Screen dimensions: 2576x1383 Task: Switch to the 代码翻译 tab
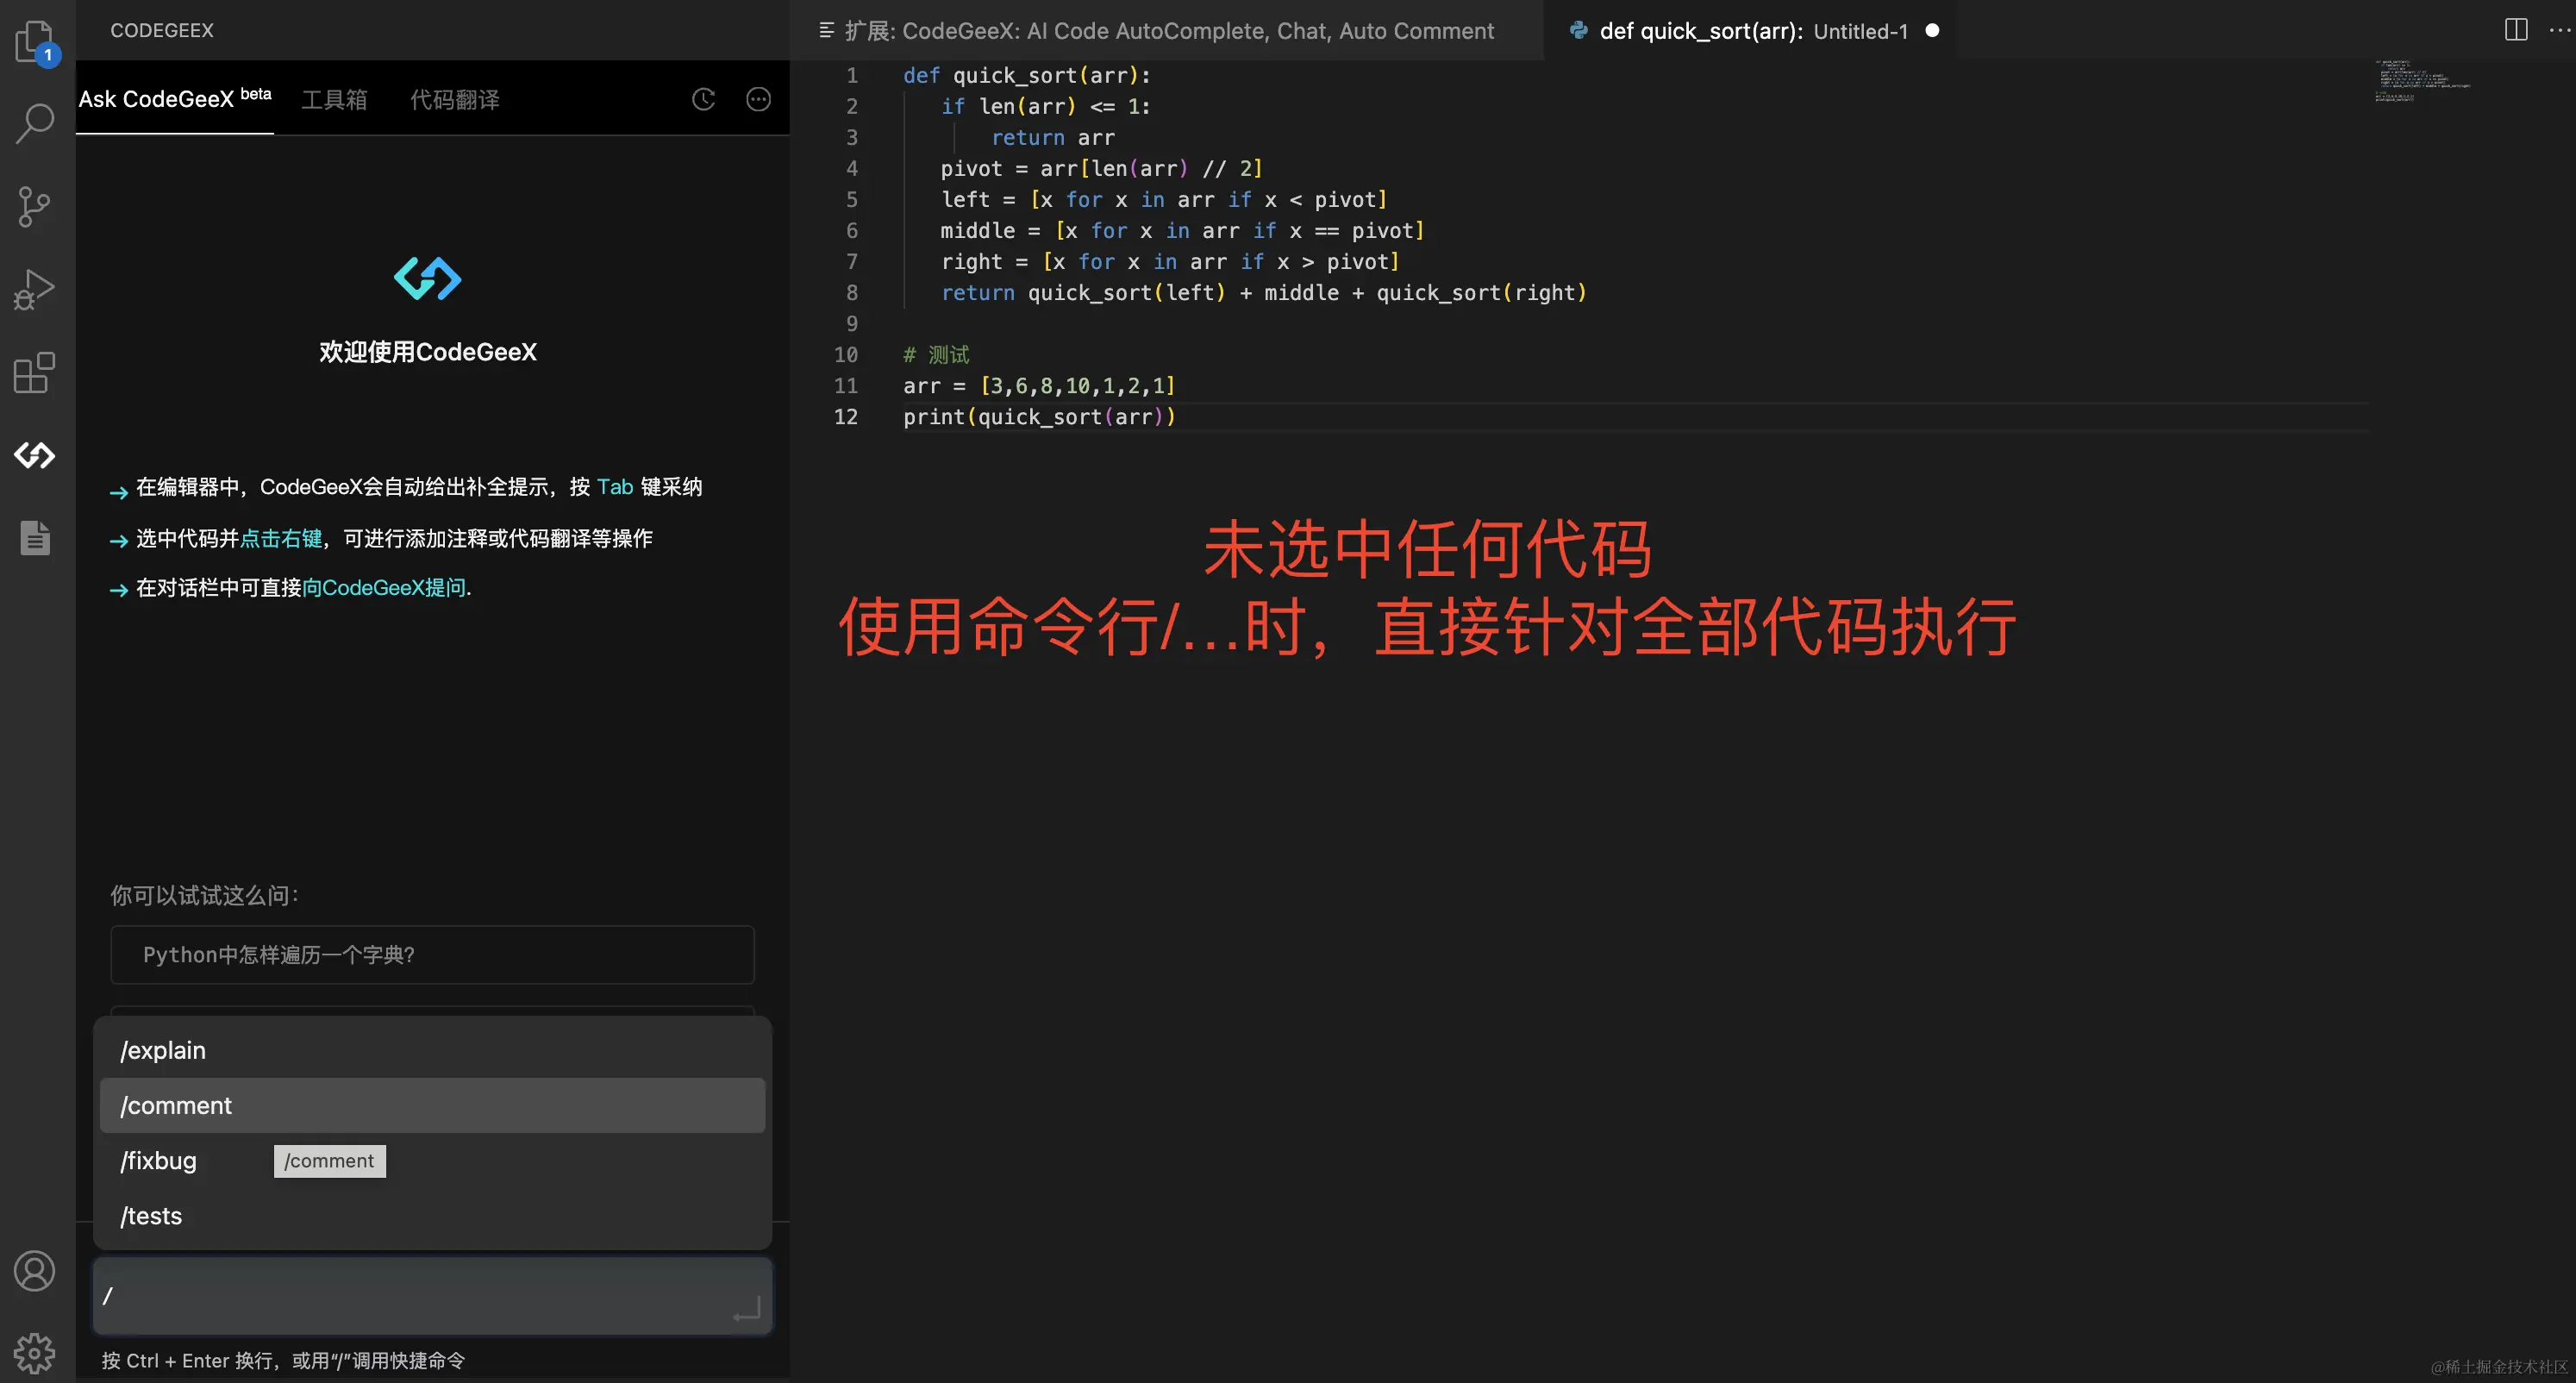(x=455, y=100)
